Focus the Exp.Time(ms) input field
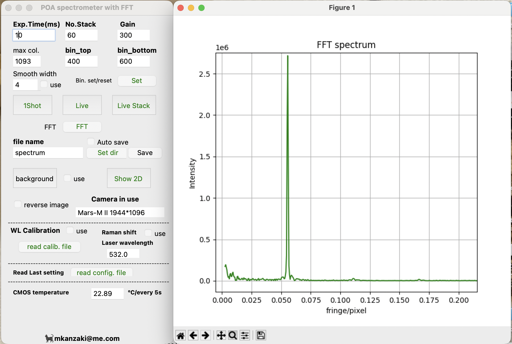Screen dimensions: 512x344 [x=34, y=35]
